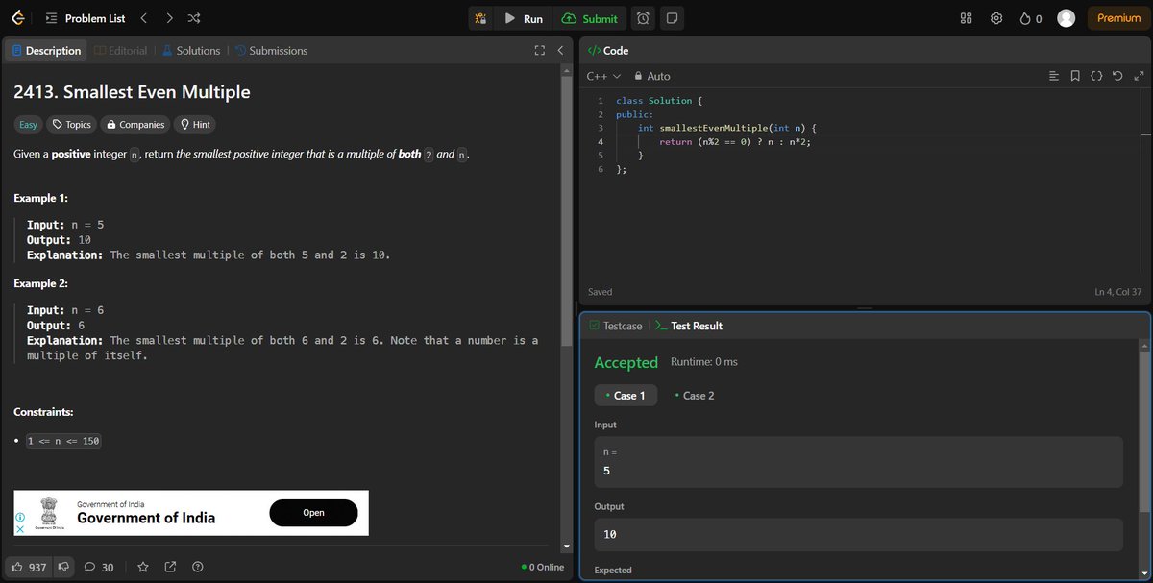Switch to Case 2 in Test Result

pyautogui.click(x=694, y=395)
